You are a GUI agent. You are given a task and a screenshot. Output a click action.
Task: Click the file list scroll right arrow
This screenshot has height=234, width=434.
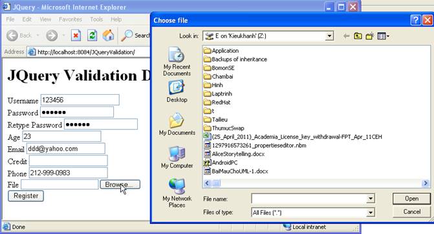click(426, 183)
